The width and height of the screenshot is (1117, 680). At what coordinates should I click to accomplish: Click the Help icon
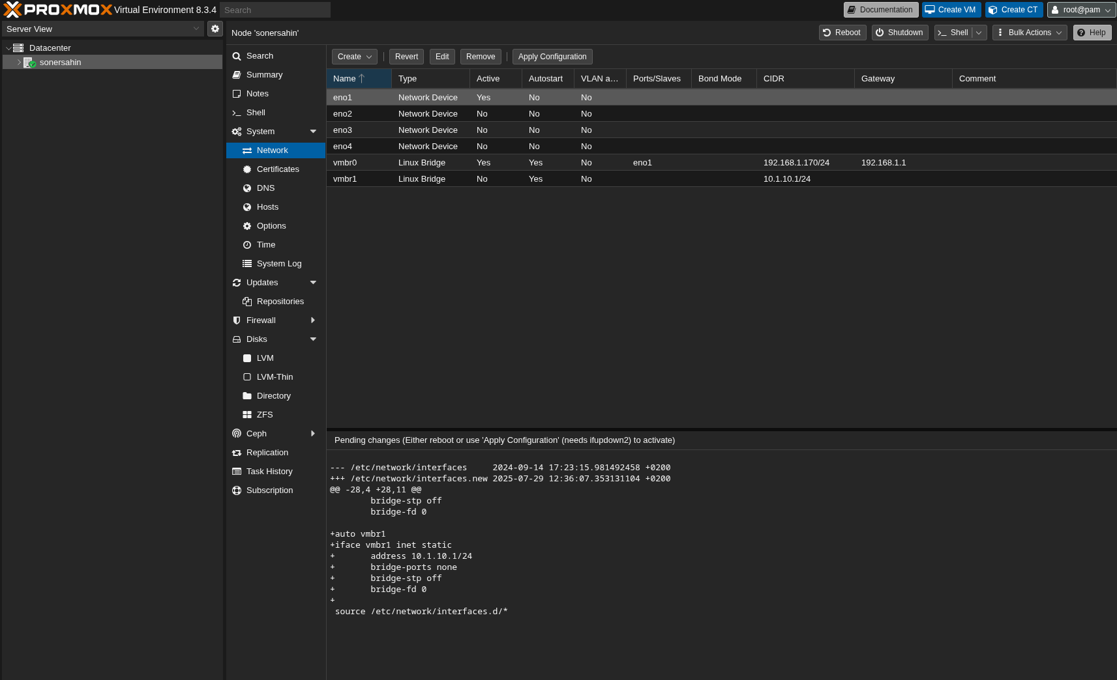click(x=1091, y=32)
